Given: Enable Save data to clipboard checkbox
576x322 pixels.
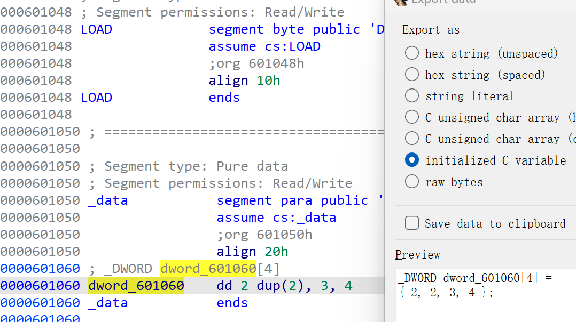Looking at the screenshot, I should tap(412, 223).
